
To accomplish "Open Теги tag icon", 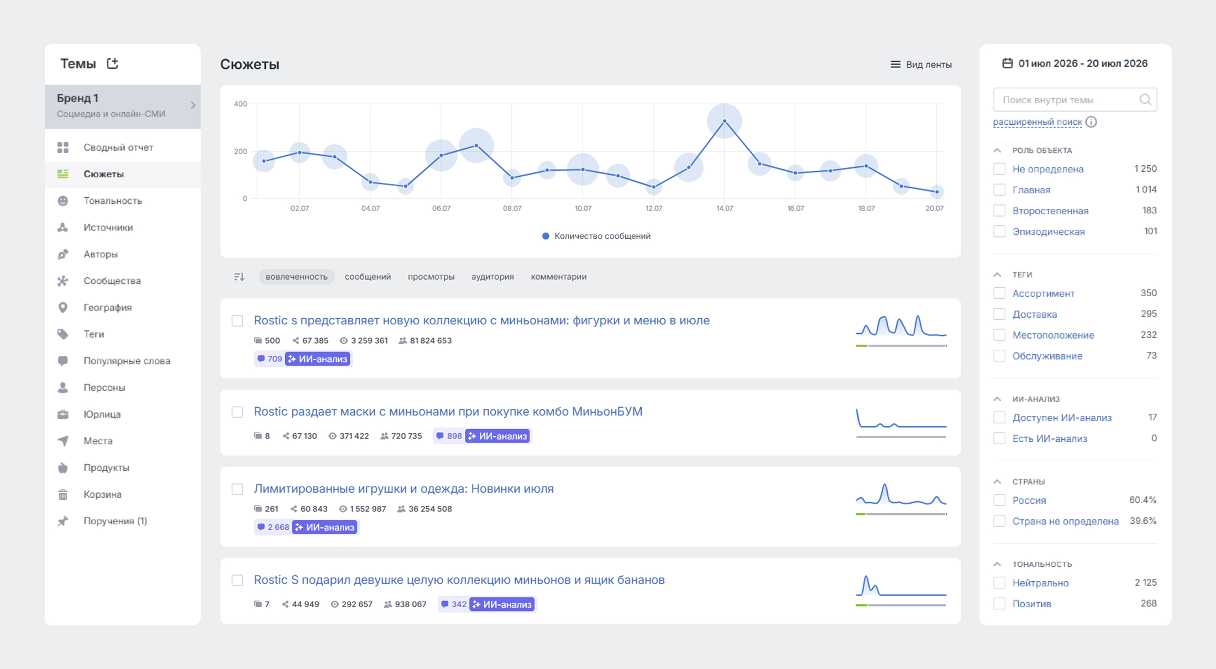I will [x=63, y=334].
